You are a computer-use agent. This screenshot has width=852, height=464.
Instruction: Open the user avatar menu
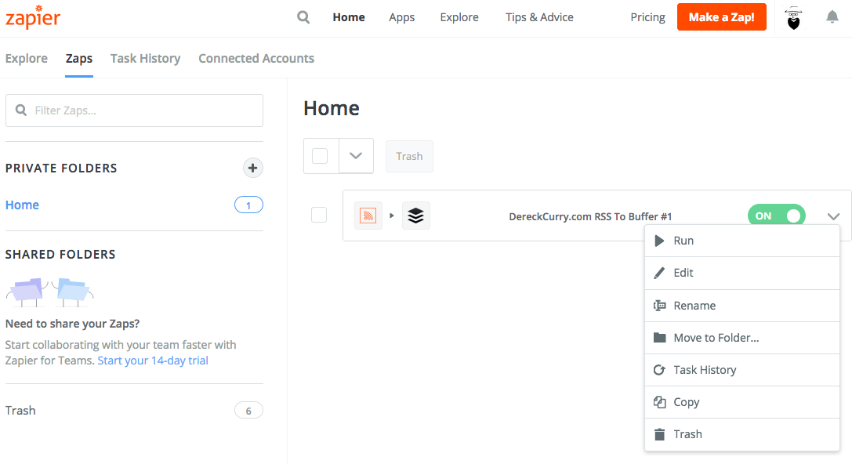(x=793, y=19)
